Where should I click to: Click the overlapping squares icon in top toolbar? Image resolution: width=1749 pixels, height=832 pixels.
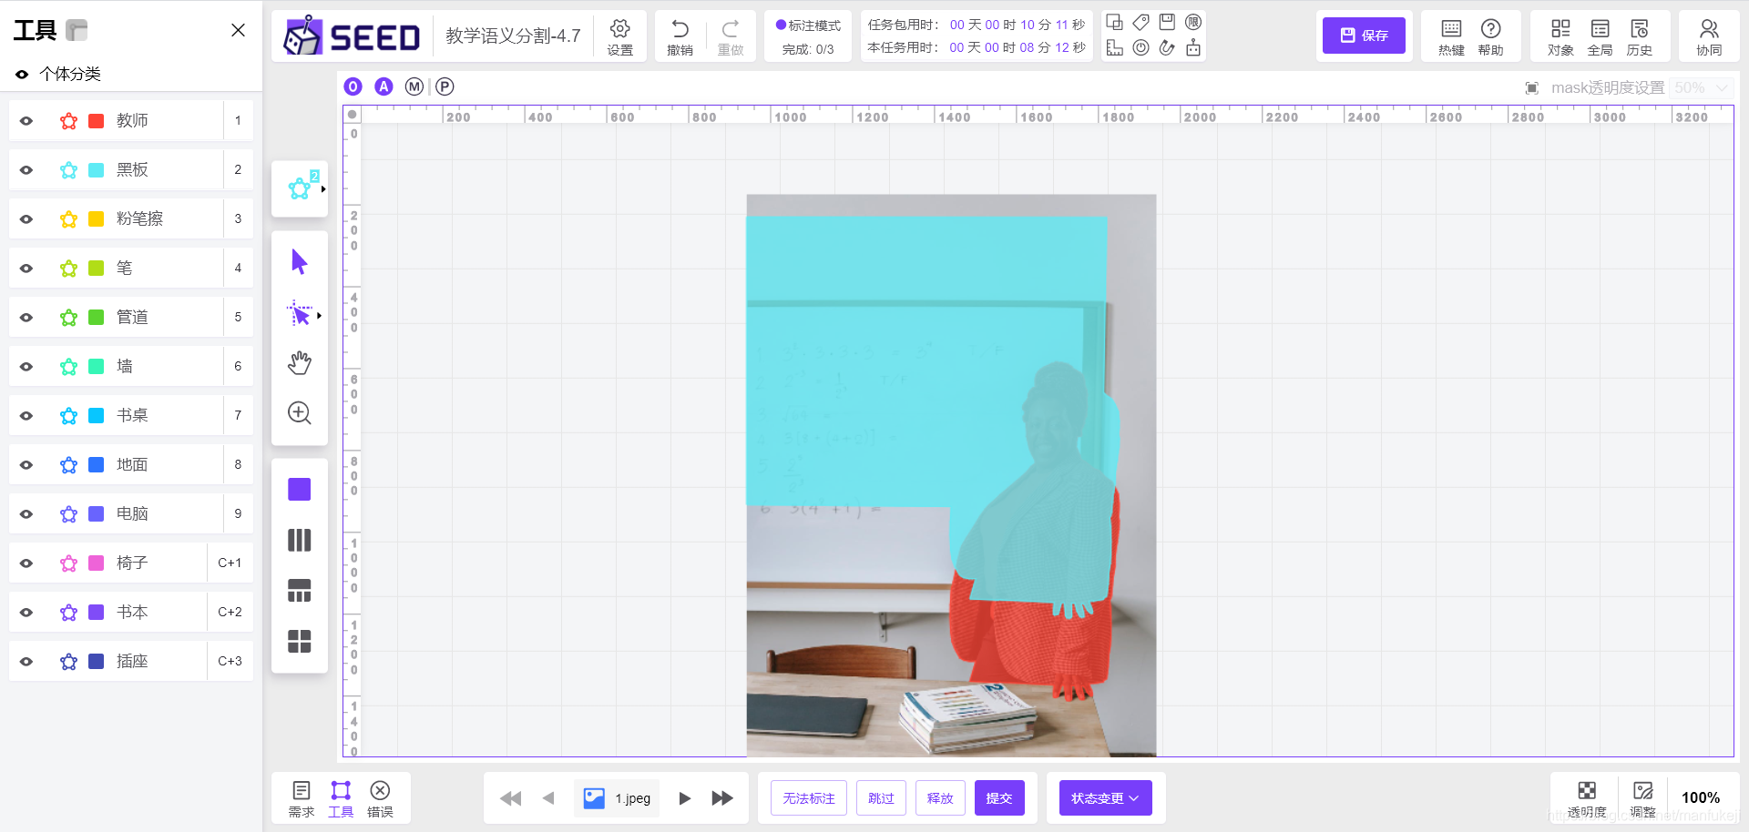click(1114, 22)
